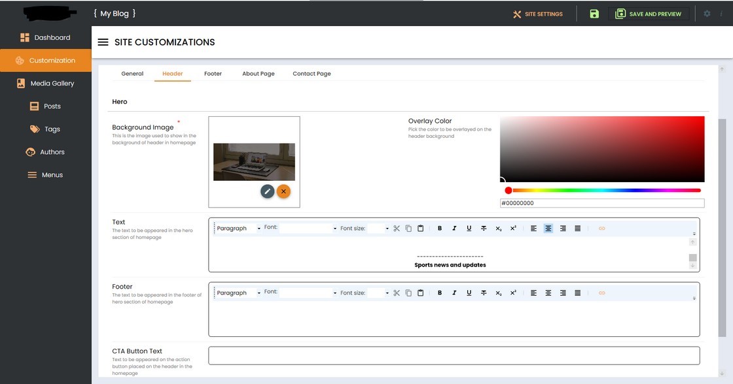Click the green floppy disk save icon
Screen dimensions: 733x384
pyautogui.click(x=594, y=14)
